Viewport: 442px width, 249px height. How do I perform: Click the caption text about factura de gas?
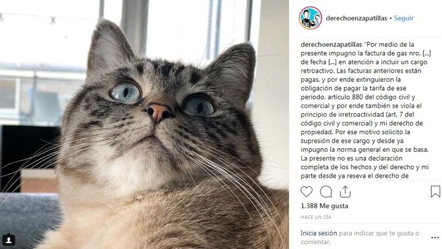(366, 53)
